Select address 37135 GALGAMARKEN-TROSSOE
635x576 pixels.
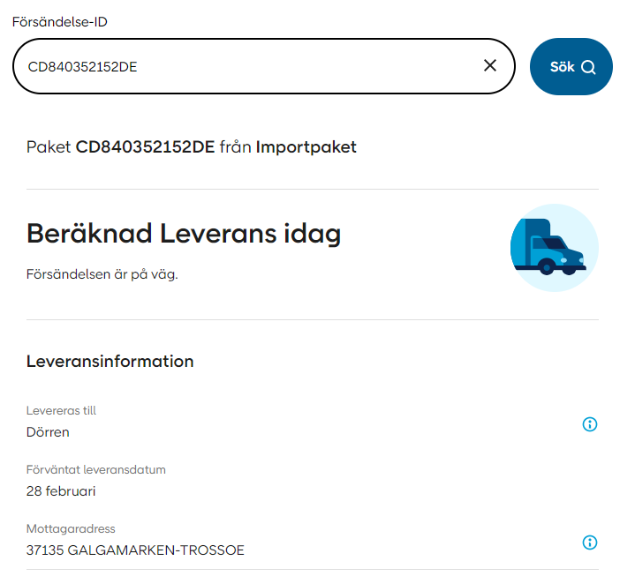(x=135, y=550)
